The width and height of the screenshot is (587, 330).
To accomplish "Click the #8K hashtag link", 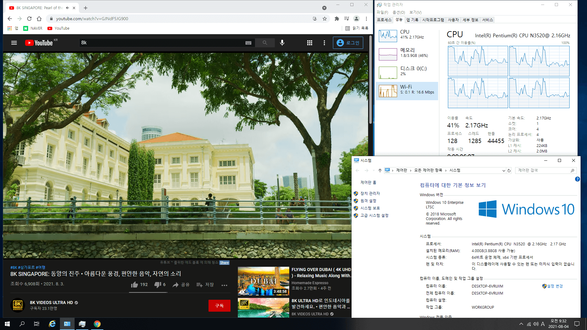I will point(14,267).
